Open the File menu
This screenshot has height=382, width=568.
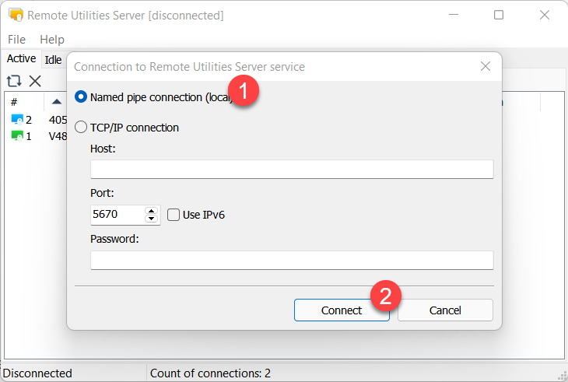[16, 39]
